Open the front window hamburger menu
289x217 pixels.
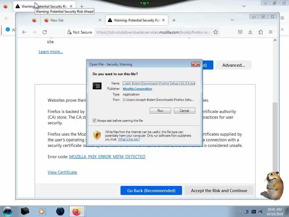click(271, 32)
